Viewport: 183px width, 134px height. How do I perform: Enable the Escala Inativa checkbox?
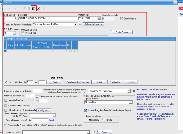click(x=122, y=19)
